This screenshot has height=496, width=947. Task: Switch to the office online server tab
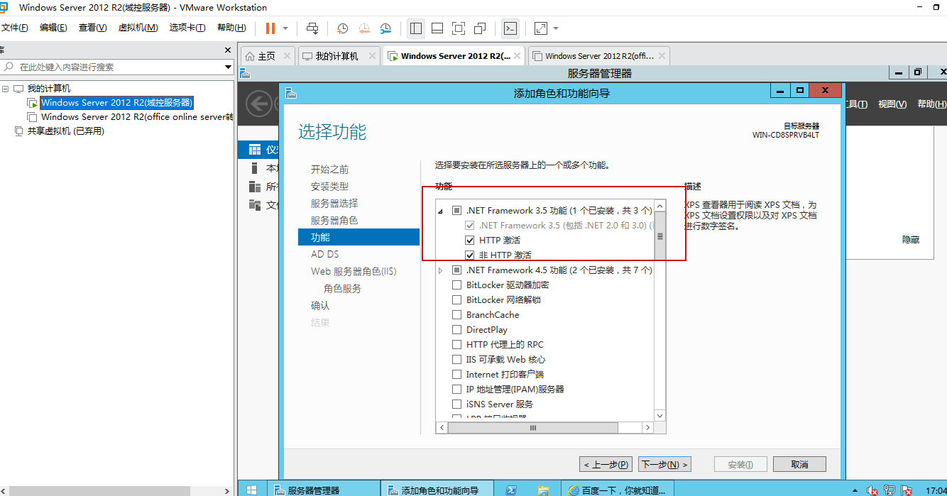pos(598,56)
